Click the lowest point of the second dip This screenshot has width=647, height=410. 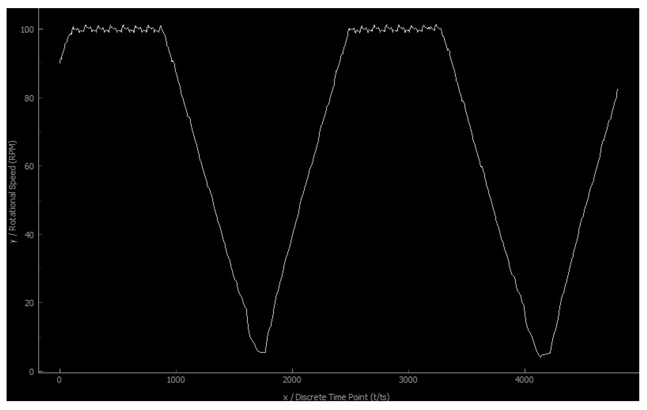click(x=541, y=357)
